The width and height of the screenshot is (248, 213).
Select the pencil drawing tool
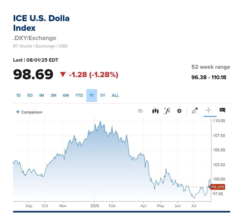(x=195, y=110)
